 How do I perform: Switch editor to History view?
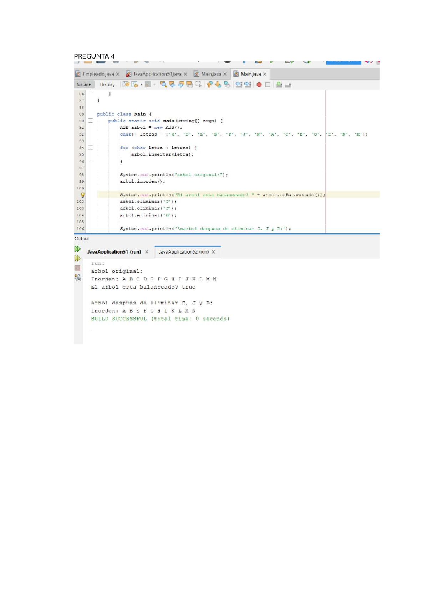pos(107,85)
